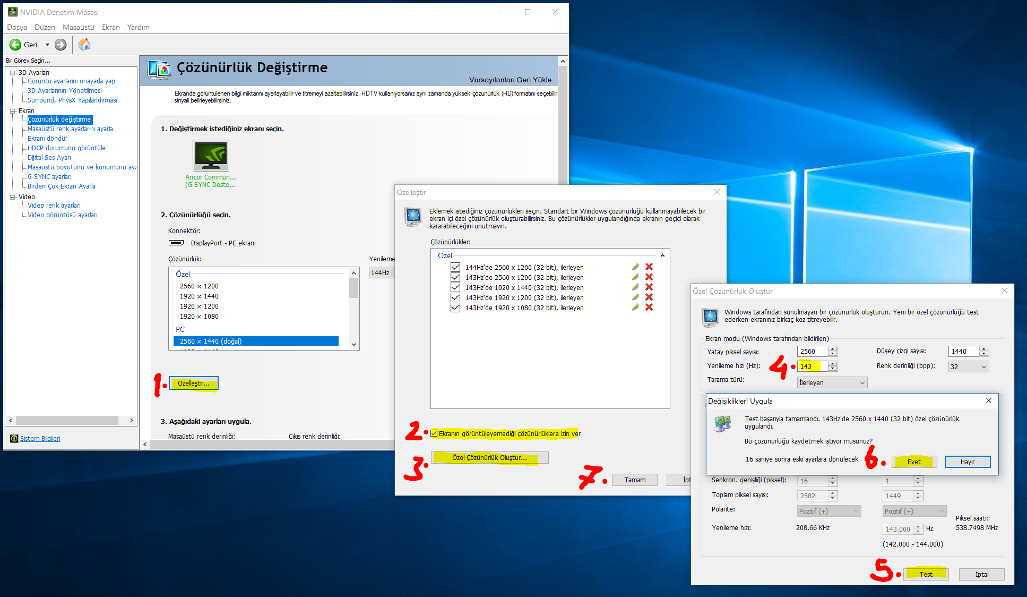Viewport: 1027px width, 597px height.
Task: Edit 143Hz 2560 x 1200 resolution pencil
Action: coord(635,277)
